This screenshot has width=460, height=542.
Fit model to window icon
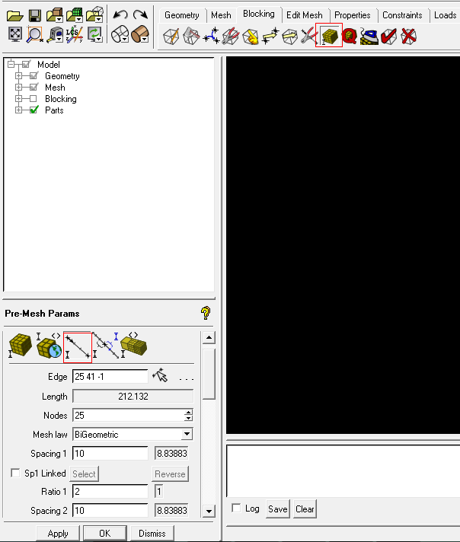(15, 34)
